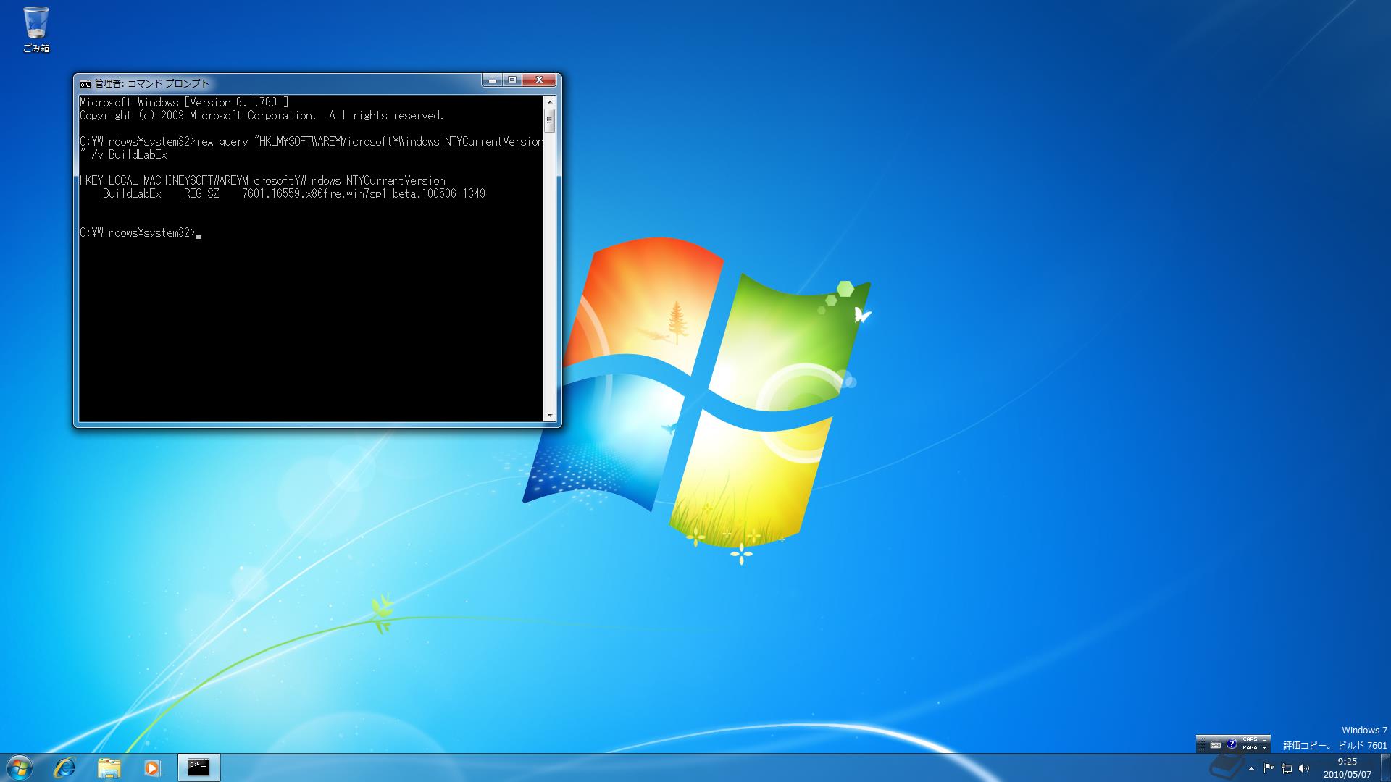Viewport: 1391px width, 782px height.
Task: Click Command Prompt scrollbar down arrow
Action: [549, 416]
